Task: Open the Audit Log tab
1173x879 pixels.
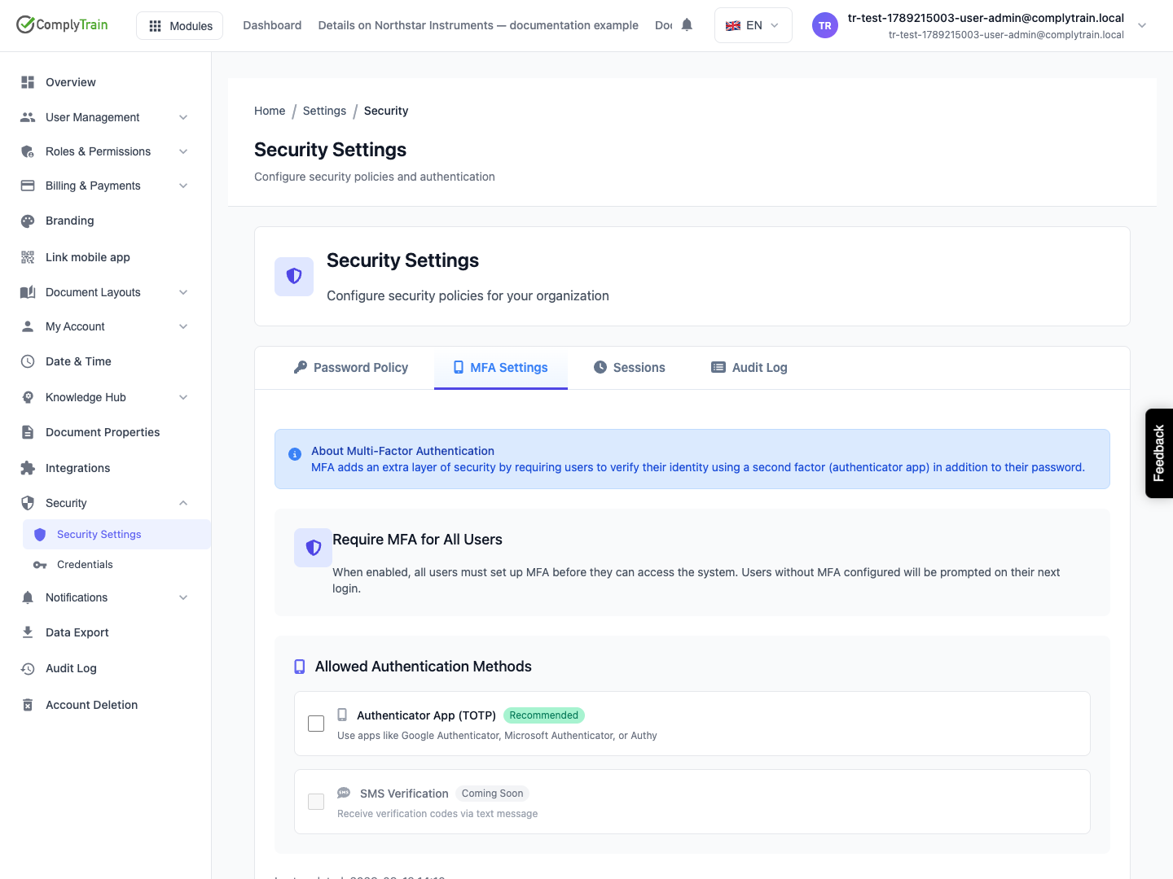Action: pyautogui.click(x=749, y=368)
